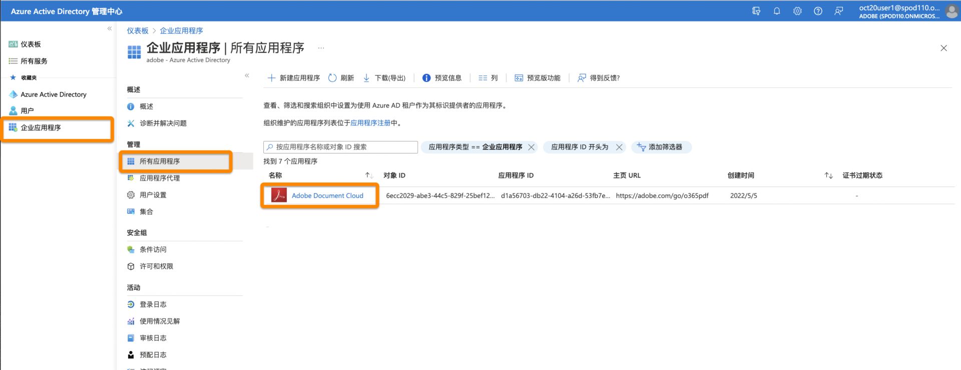Click 应用程序注册 hyperlink
Image resolution: width=961 pixels, height=370 pixels.
(370, 123)
